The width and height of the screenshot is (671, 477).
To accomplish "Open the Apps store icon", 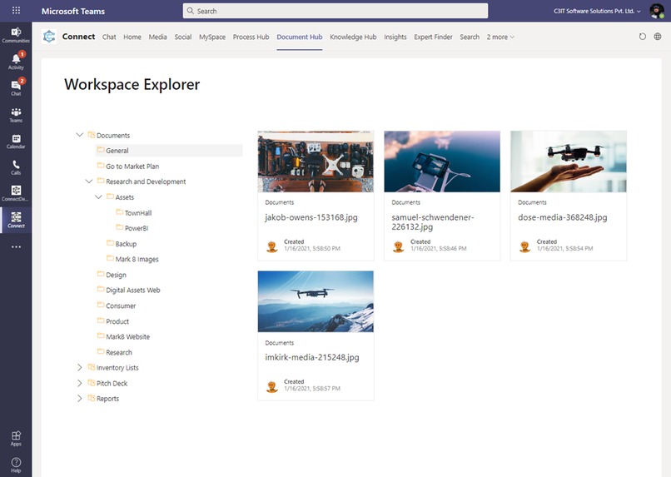I will pos(16,438).
